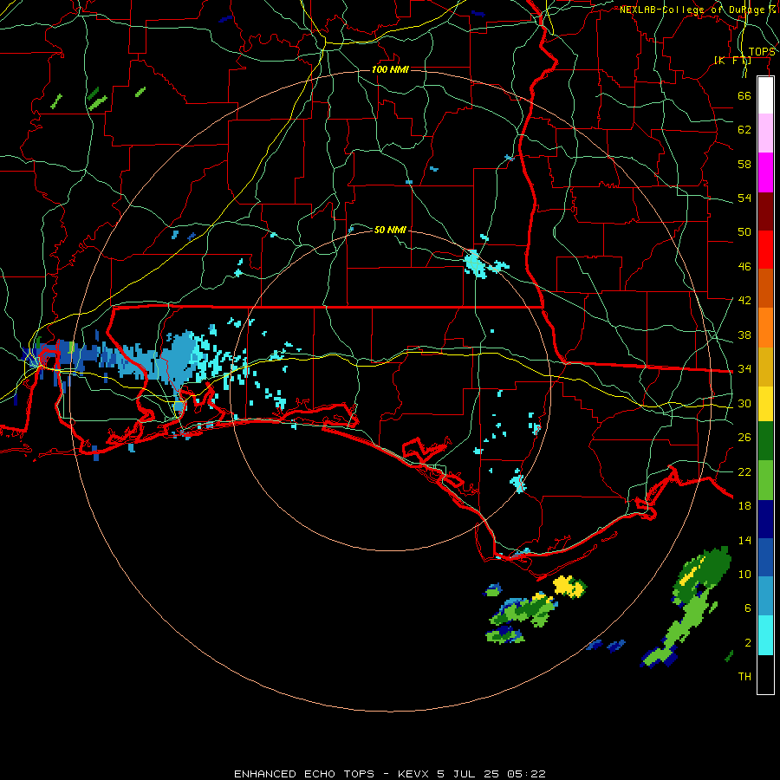Click the TH threshold label on the legend
The width and height of the screenshot is (780, 780).
click(744, 677)
